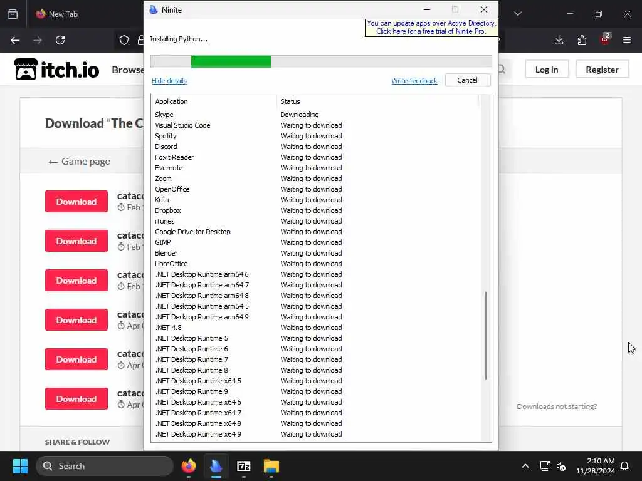The image size is (642, 481).
Task: Open the Firefox extensions menu
Action: click(x=582, y=40)
